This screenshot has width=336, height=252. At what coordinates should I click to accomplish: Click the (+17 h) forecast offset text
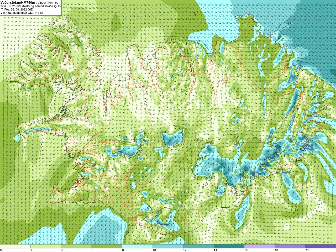pyautogui.click(x=38, y=13)
